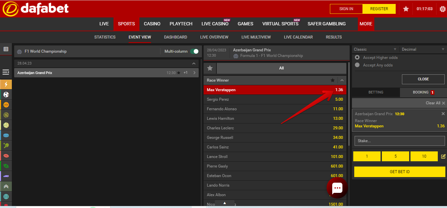This screenshot has width=447, height=208.
Task: Show +1 more markets for Azerbaijan GP
Action: (186, 73)
